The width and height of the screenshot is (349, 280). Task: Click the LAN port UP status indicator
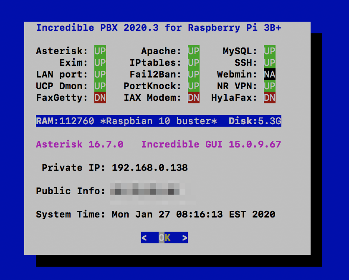100,74
